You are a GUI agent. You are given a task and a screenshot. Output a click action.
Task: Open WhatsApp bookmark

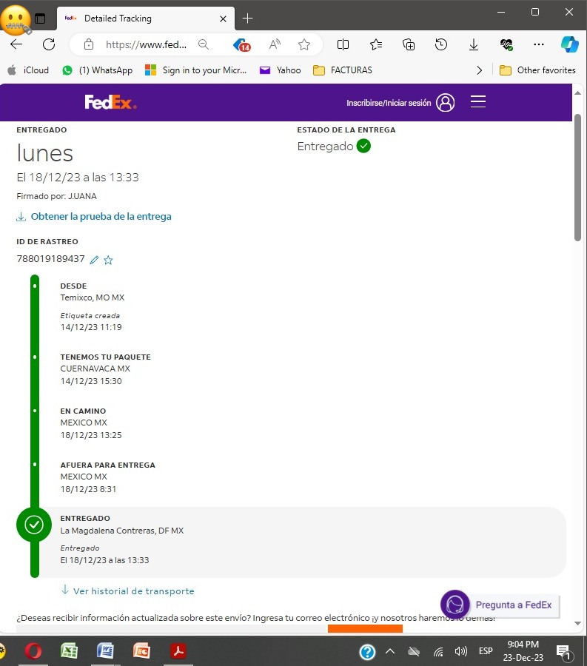point(97,70)
